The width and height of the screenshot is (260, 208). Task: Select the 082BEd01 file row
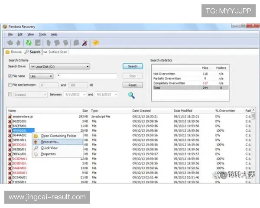pos(129,149)
